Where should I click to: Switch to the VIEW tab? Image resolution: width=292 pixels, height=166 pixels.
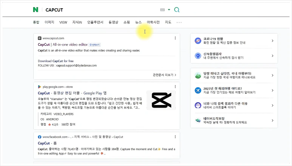(x=63, y=22)
